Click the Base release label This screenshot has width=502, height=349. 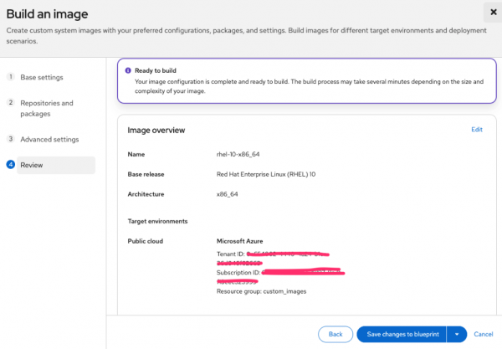pyautogui.click(x=146, y=174)
